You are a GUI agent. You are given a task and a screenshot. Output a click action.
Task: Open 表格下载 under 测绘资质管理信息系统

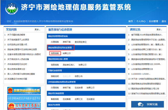(67, 42)
